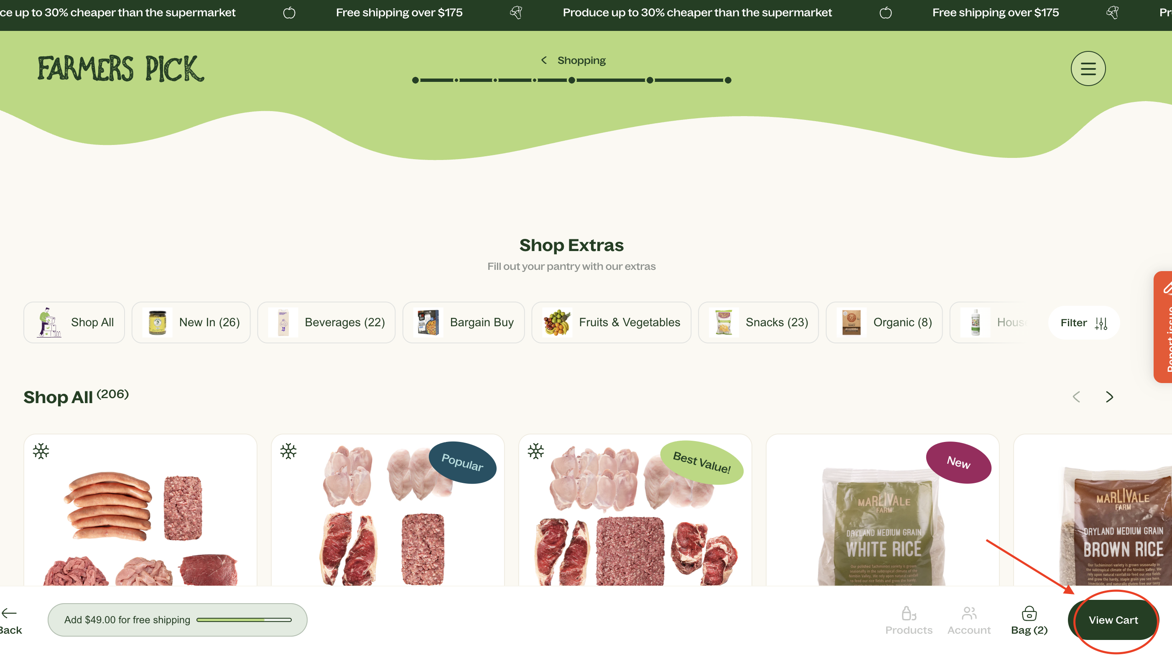
Task: Select the Snacks (23) category
Action: click(759, 322)
